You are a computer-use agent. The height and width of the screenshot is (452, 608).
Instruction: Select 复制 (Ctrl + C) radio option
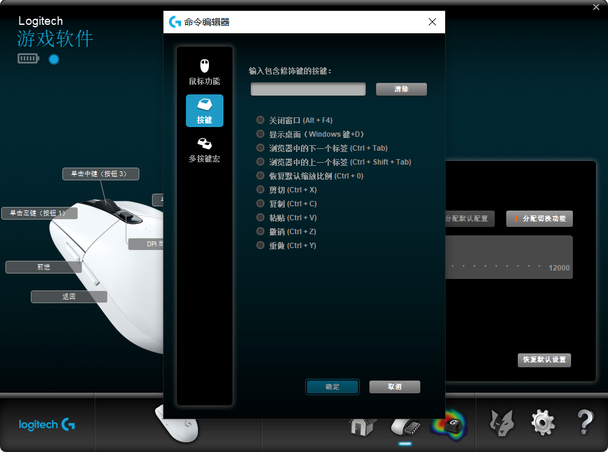[286, 204]
